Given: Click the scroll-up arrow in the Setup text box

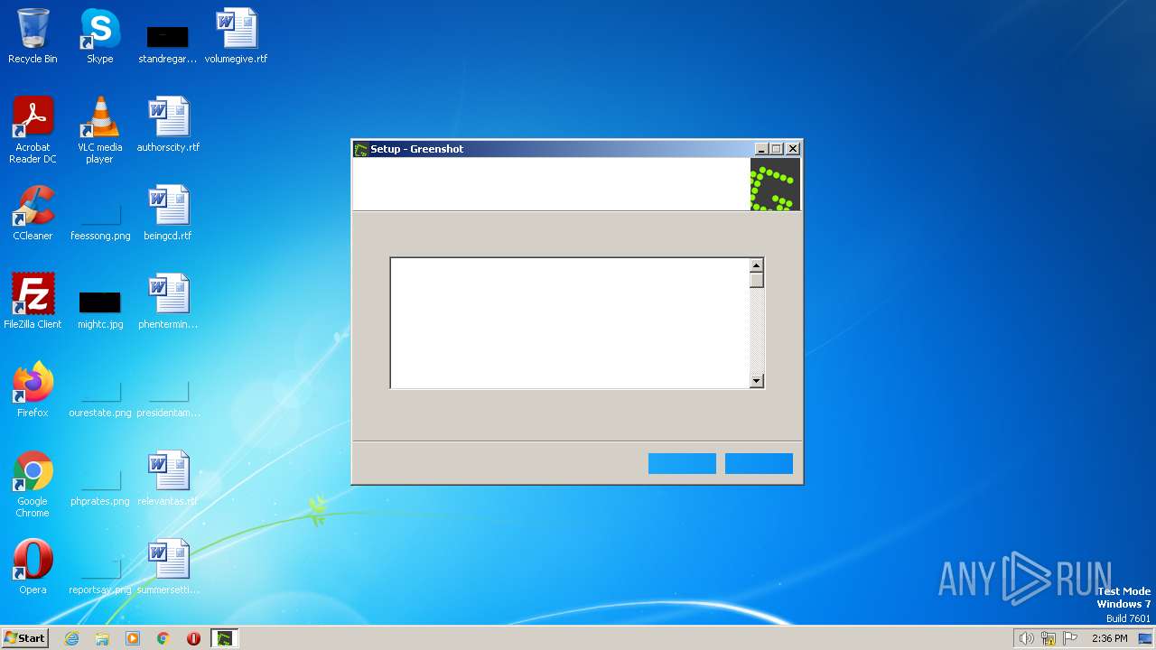Looking at the screenshot, I should 757,265.
